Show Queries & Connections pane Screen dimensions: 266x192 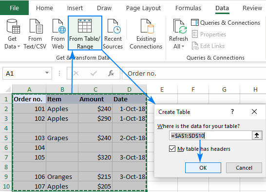[x=226, y=23]
